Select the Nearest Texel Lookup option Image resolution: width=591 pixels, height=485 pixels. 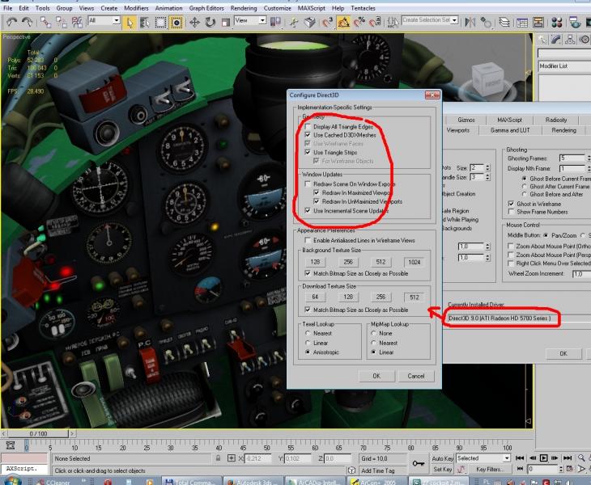[308, 333]
